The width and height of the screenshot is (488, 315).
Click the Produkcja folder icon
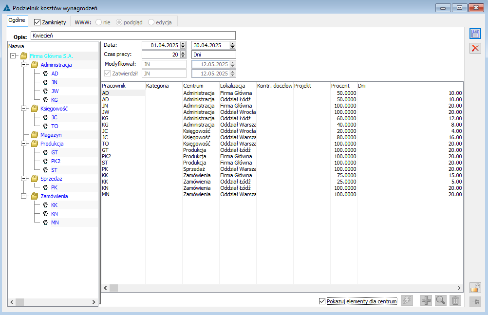(x=35, y=144)
